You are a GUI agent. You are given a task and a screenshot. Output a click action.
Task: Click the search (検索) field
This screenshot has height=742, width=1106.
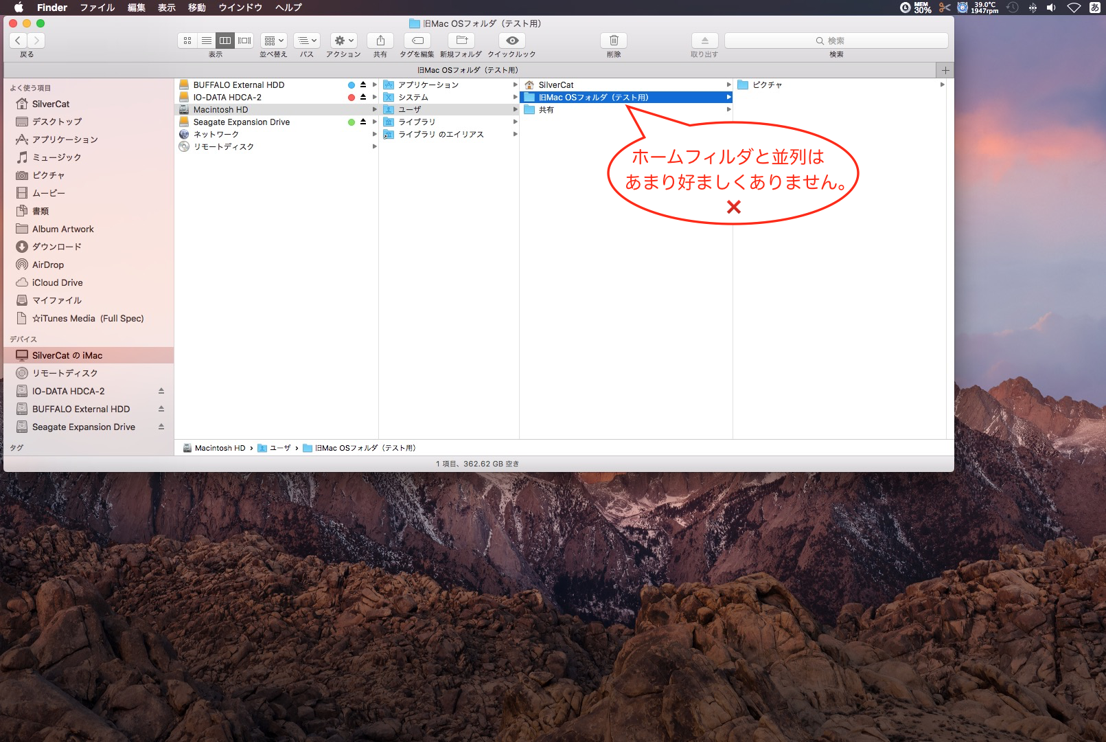pyautogui.click(x=836, y=41)
